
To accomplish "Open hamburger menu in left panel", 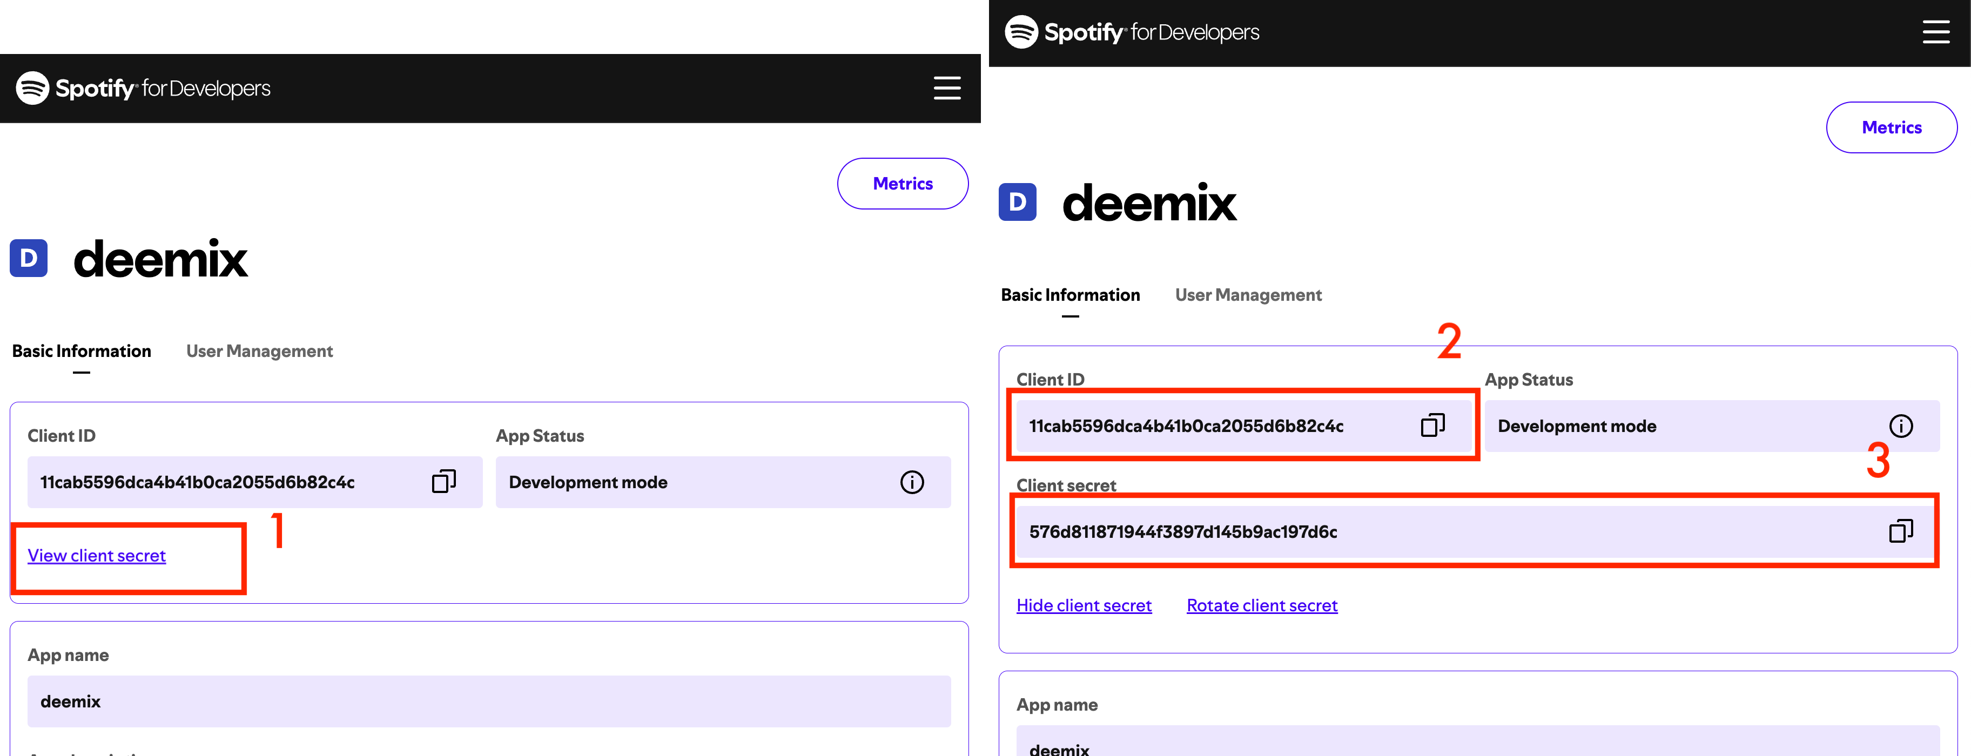I will click(946, 88).
